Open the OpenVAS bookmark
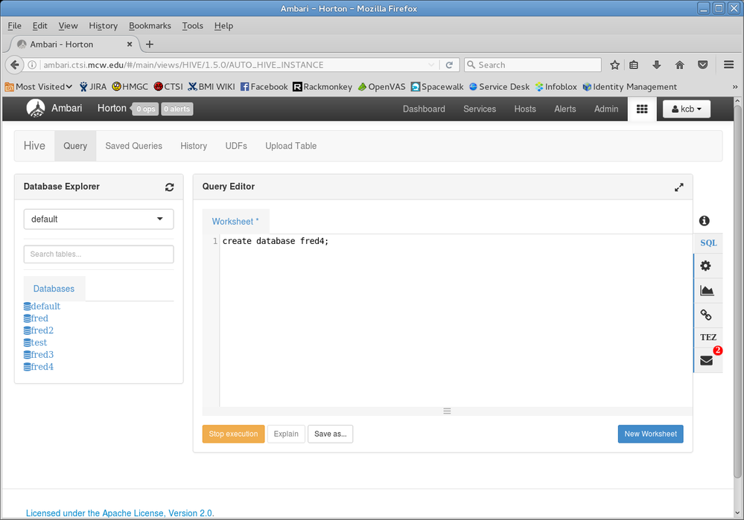The height and width of the screenshot is (520, 744). point(382,87)
